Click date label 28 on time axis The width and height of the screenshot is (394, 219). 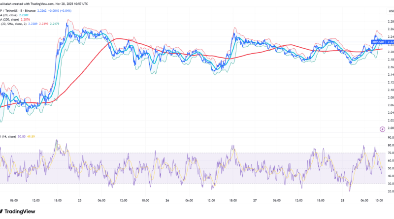(x=342, y=200)
